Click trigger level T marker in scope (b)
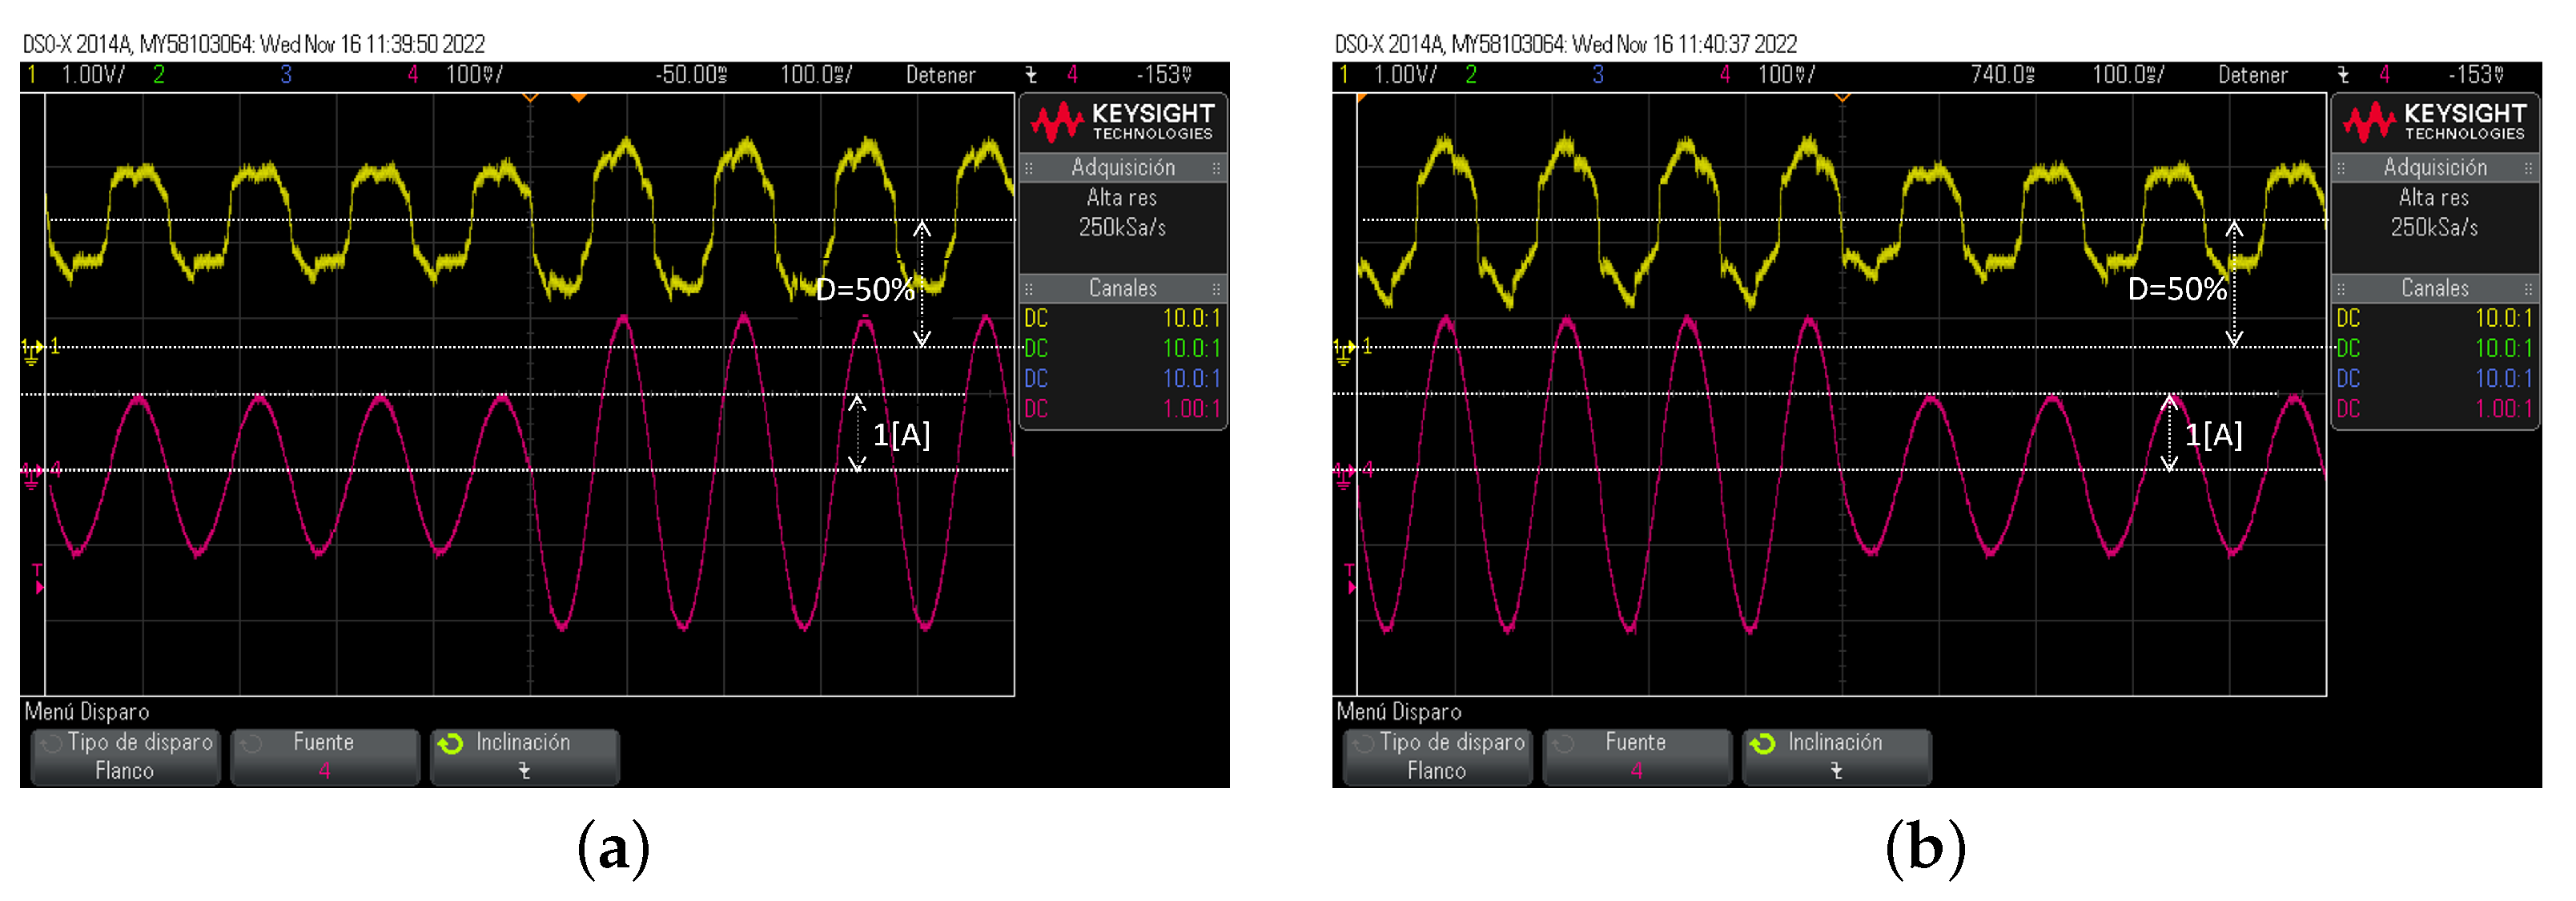The height and width of the screenshot is (901, 2576). [x=1350, y=579]
